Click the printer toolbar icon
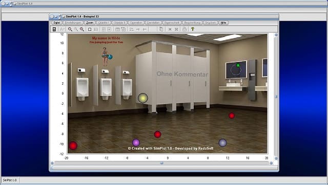This screenshot has height=185, width=328. tap(184, 29)
